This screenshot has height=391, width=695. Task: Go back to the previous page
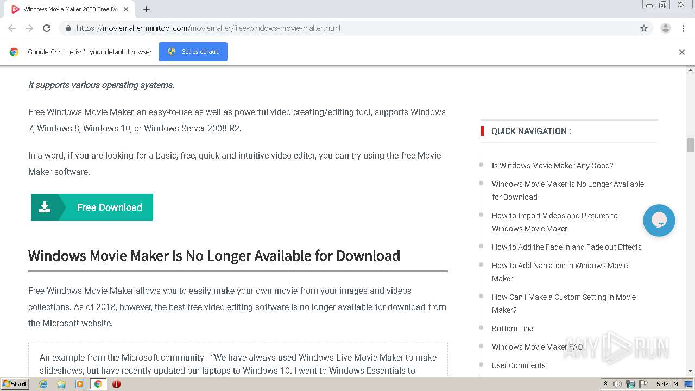pyautogui.click(x=12, y=28)
